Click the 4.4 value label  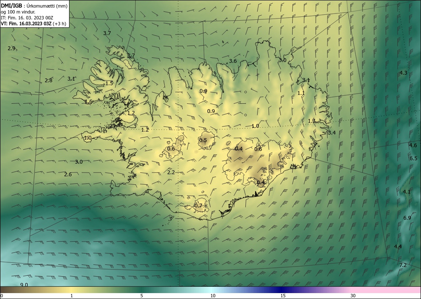click(398, 247)
